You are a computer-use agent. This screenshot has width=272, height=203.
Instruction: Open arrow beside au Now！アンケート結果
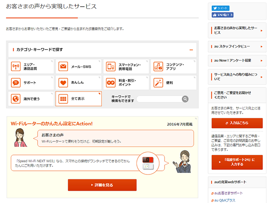pos(262,61)
